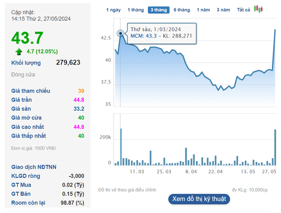Select the 1 tháng time range tab

click(136, 10)
